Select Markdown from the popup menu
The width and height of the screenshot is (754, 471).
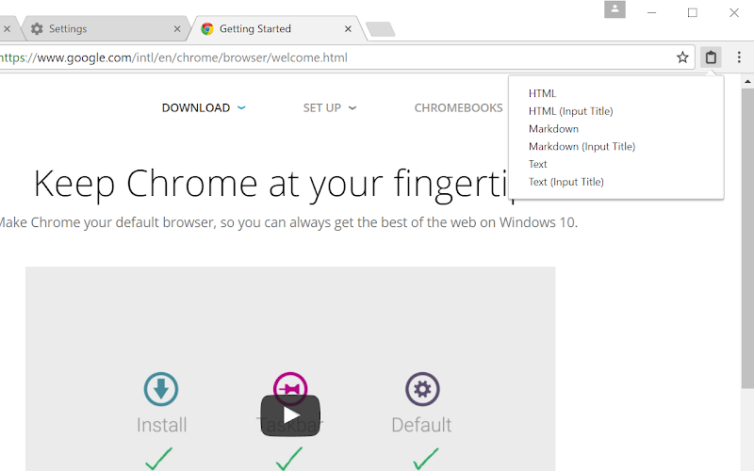[553, 129]
